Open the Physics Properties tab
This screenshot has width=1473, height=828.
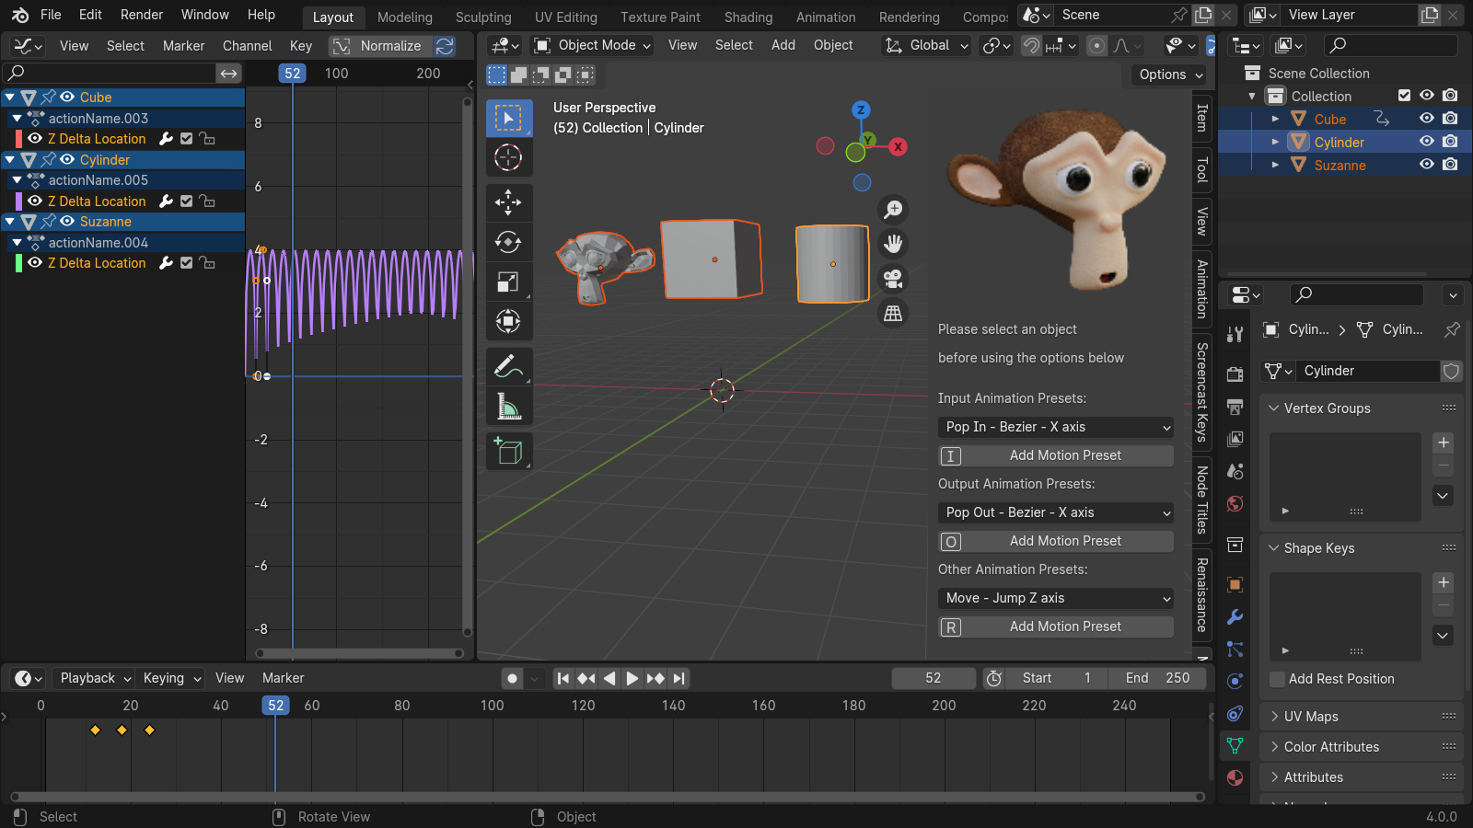click(1235, 681)
